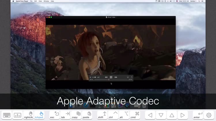Toggle the alt modifier key
This screenshot has height=121, width=216.
click(x=124, y=115)
